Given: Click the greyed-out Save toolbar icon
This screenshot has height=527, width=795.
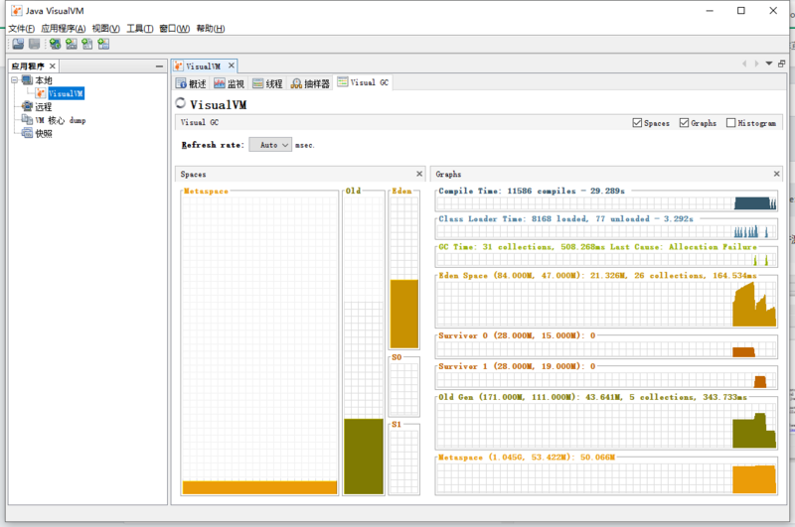Looking at the screenshot, I should point(35,44).
